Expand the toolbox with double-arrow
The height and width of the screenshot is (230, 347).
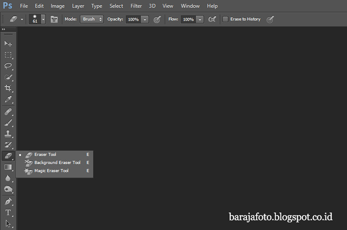click(x=3, y=29)
